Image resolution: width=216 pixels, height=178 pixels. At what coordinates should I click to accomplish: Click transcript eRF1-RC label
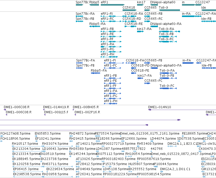107,19
